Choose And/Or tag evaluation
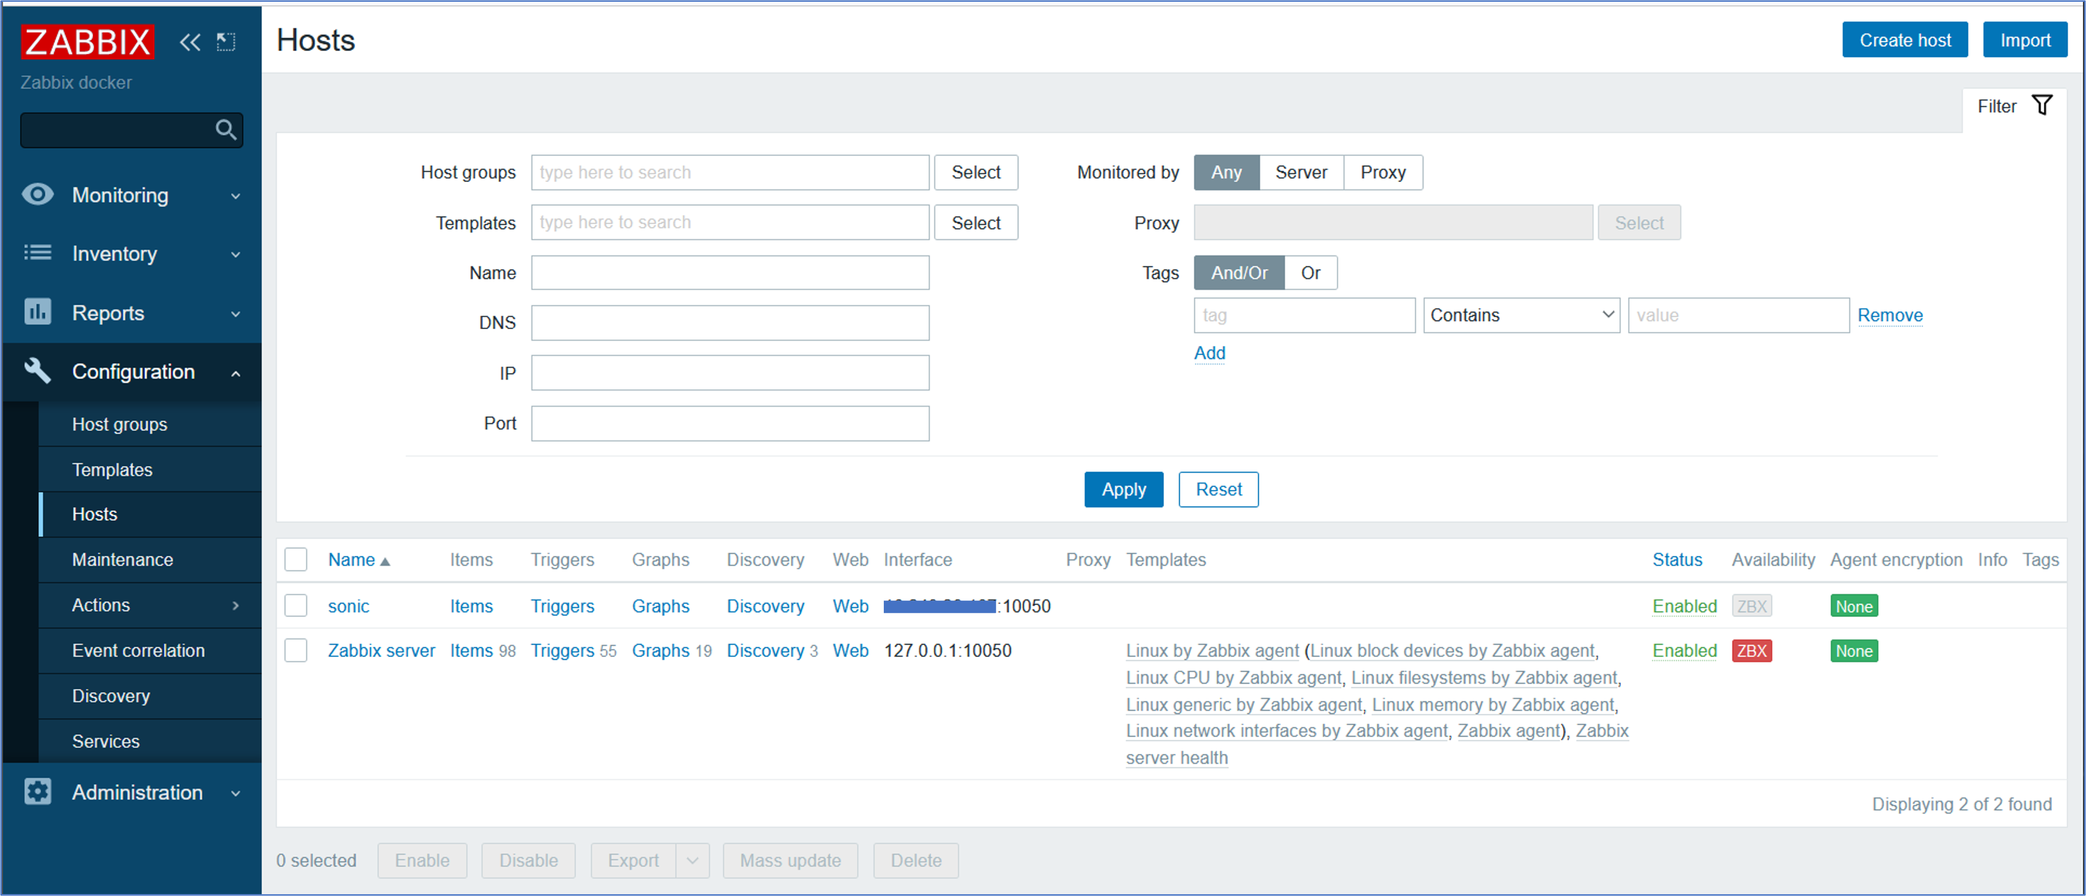The height and width of the screenshot is (896, 2086). click(1239, 273)
